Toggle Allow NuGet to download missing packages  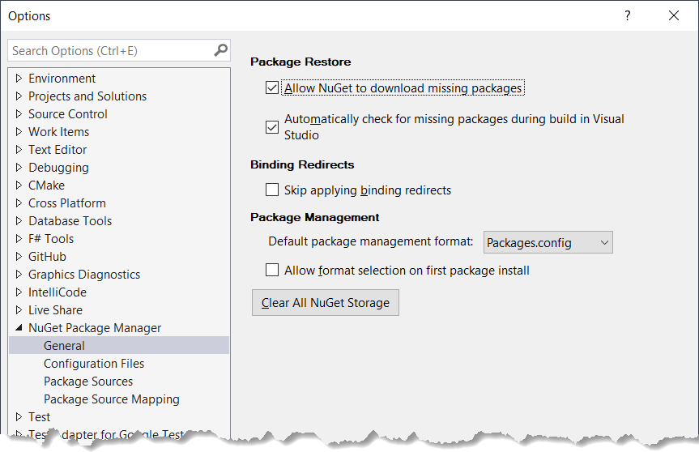click(272, 87)
